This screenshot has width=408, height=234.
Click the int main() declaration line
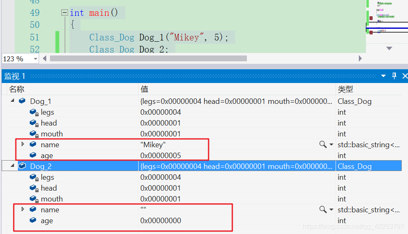(x=94, y=13)
